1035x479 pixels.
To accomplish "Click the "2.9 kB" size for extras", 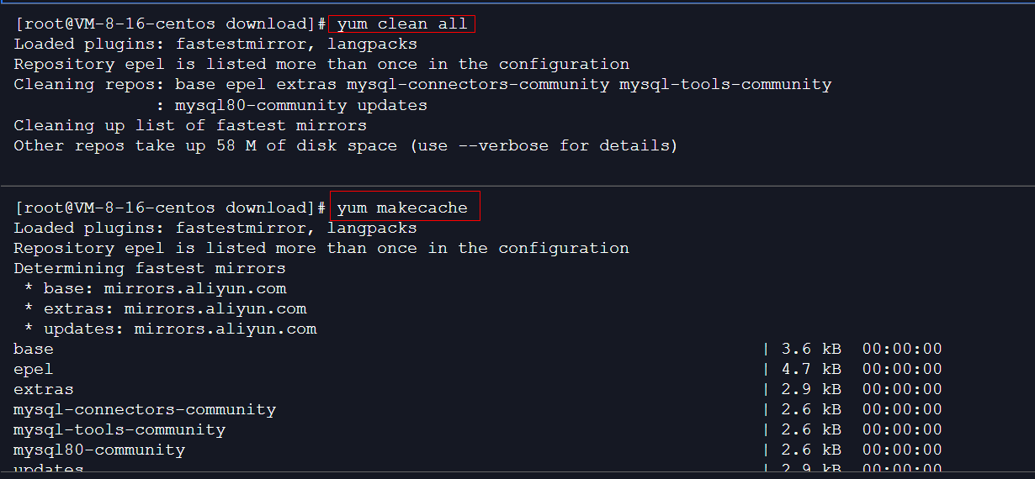I will [811, 390].
